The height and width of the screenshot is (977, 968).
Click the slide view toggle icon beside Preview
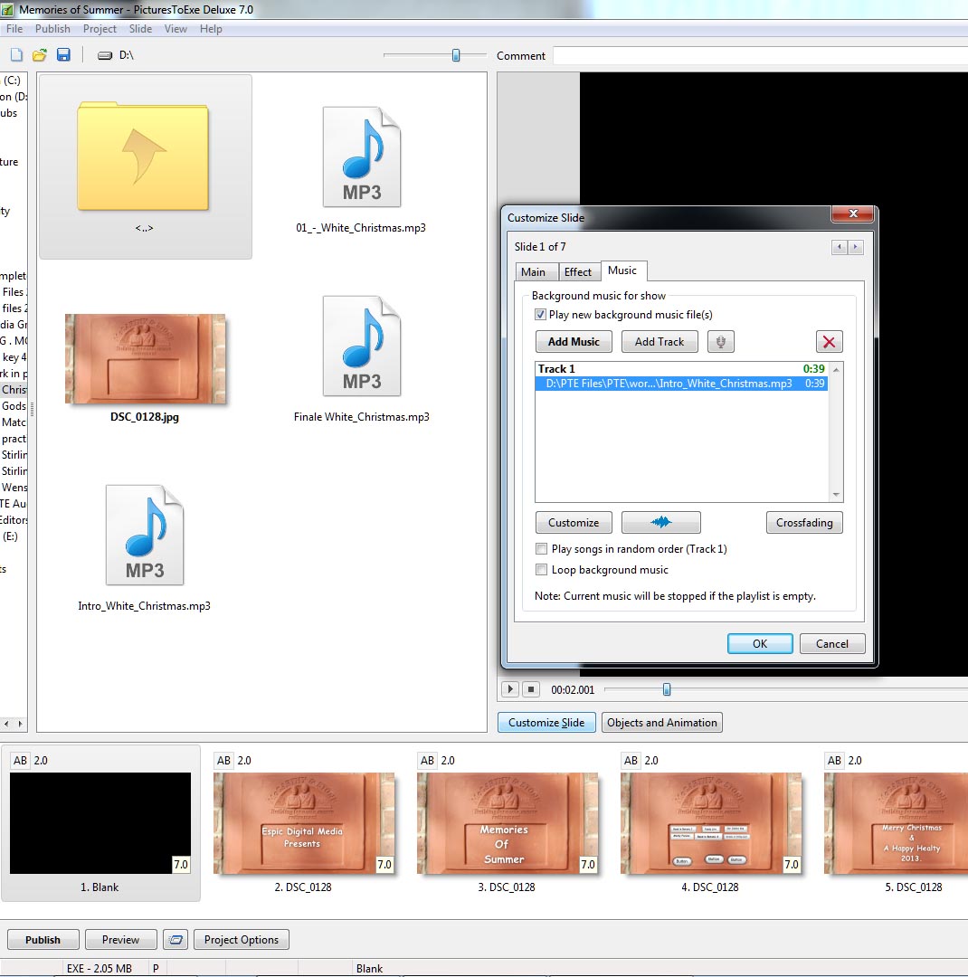(x=176, y=940)
